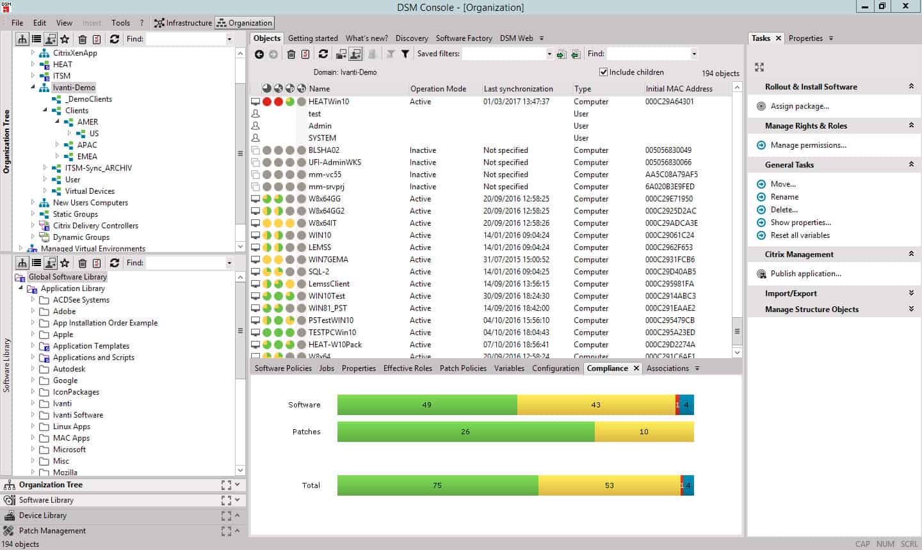Open the Tools menu

[x=120, y=23]
